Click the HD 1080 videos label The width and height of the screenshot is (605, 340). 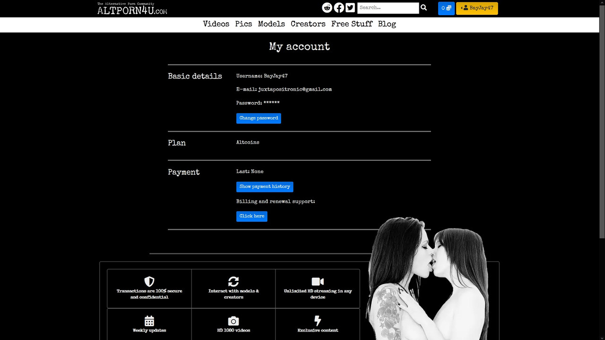pyautogui.click(x=233, y=331)
